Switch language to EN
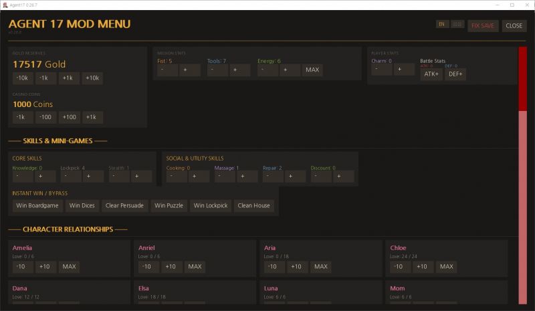This screenshot has height=311, width=535. pyautogui.click(x=442, y=24)
